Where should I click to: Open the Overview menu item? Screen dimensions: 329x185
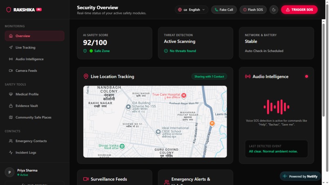(x=35, y=36)
